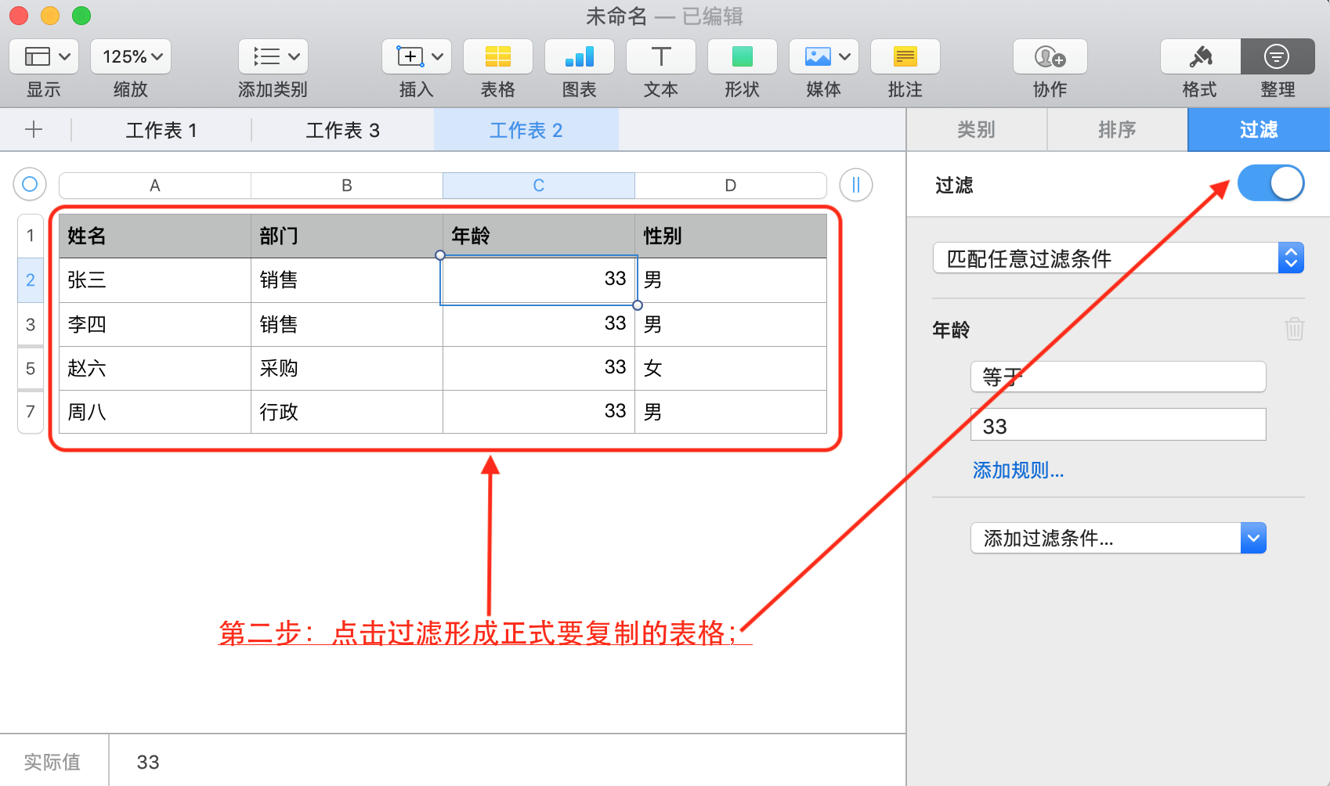The height and width of the screenshot is (786, 1330).
Task: Click the 类别 tab in sidebar
Action: coord(976,130)
